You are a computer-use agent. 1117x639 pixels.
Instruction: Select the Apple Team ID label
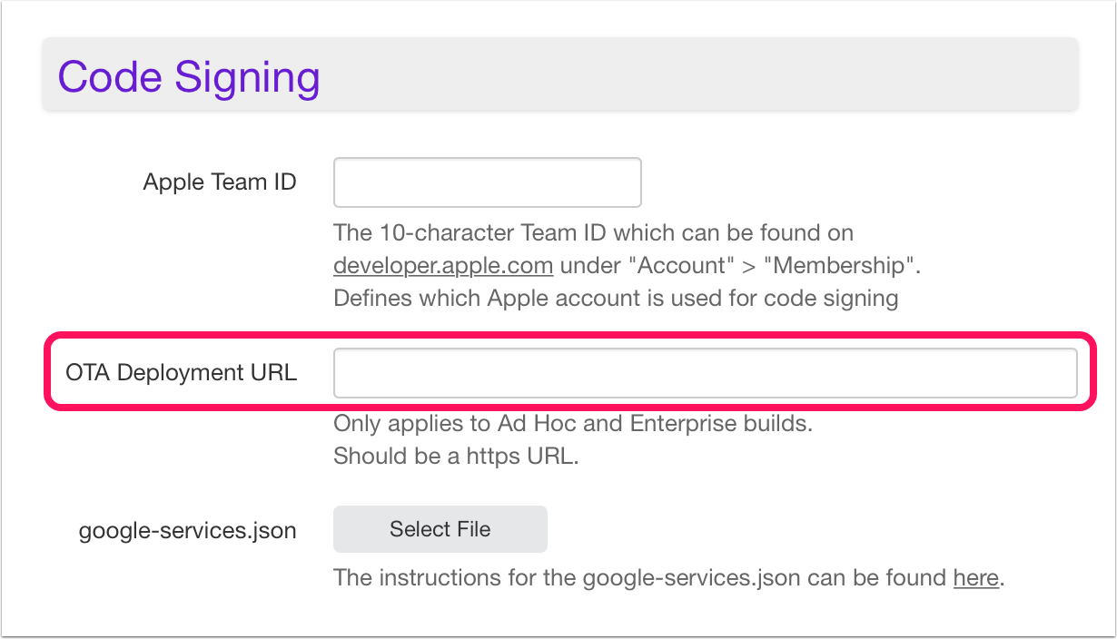(x=220, y=182)
